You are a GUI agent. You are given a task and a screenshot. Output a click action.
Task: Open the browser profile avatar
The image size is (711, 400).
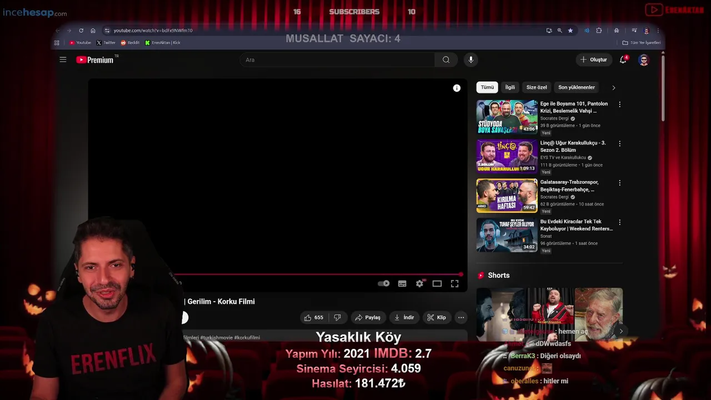tap(646, 31)
